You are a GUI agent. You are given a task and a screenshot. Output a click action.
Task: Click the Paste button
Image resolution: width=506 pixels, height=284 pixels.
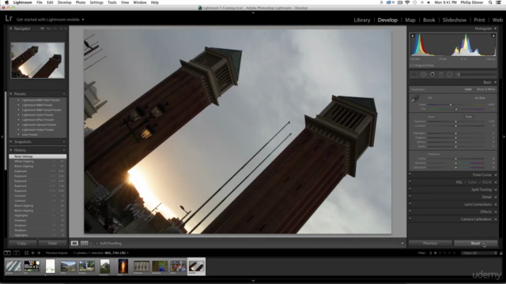point(53,243)
